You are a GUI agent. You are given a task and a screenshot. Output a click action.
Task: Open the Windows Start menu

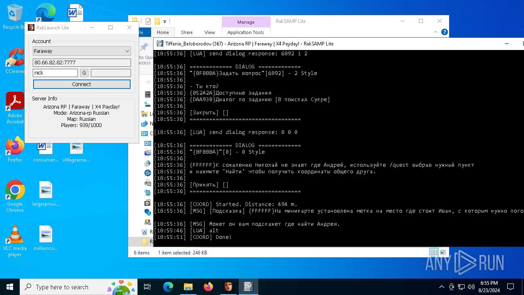[x=10, y=287]
